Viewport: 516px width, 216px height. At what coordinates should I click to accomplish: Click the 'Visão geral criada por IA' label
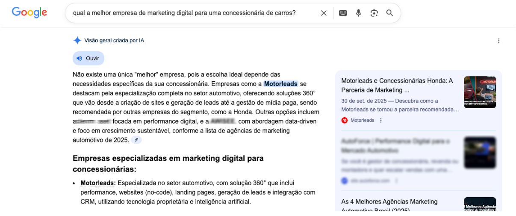coord(114,41)
